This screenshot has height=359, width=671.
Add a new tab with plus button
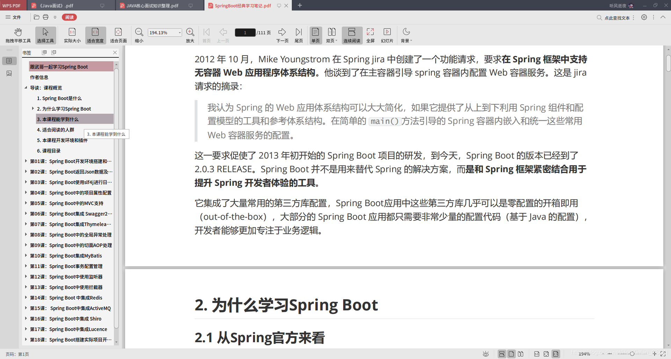(x=300, y=5)
